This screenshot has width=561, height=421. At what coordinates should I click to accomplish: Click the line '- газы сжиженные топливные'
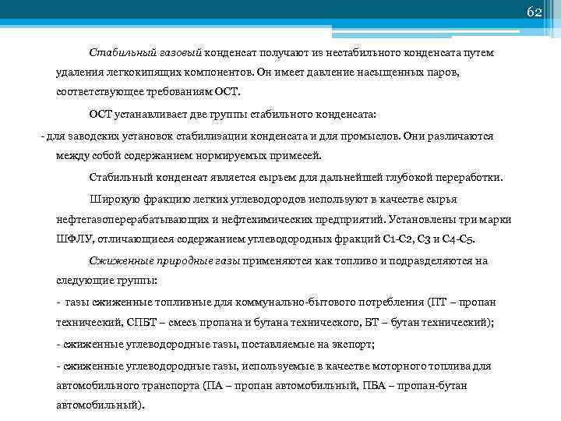[x=276, y=302]
